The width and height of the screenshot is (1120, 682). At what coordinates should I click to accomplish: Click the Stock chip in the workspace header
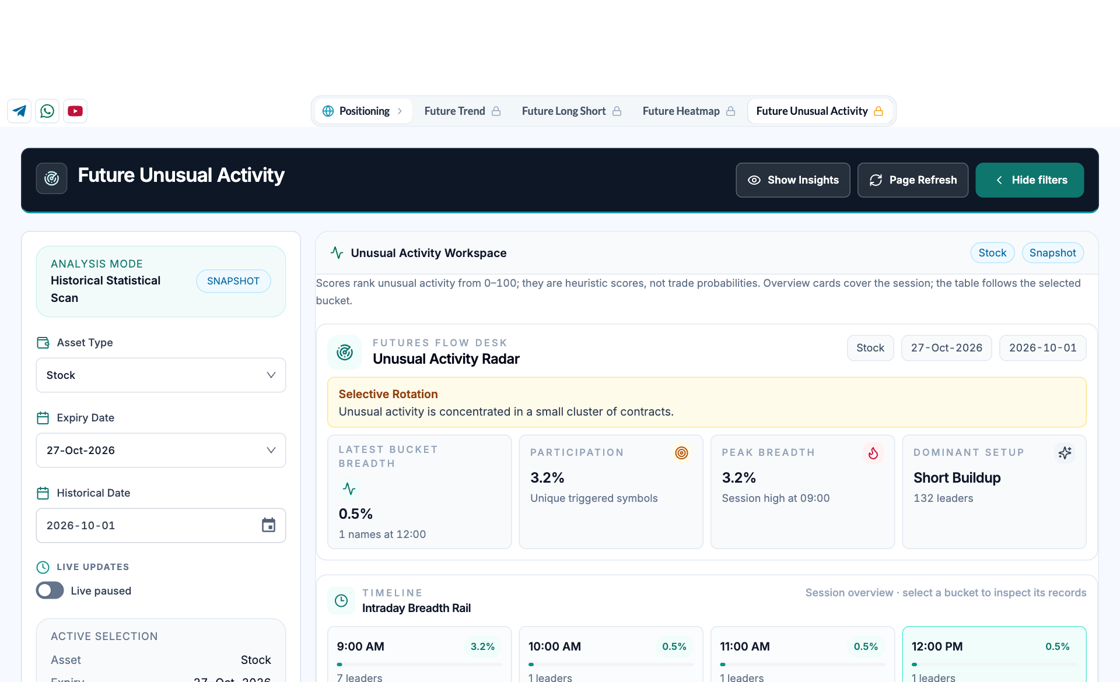point(992,253)
